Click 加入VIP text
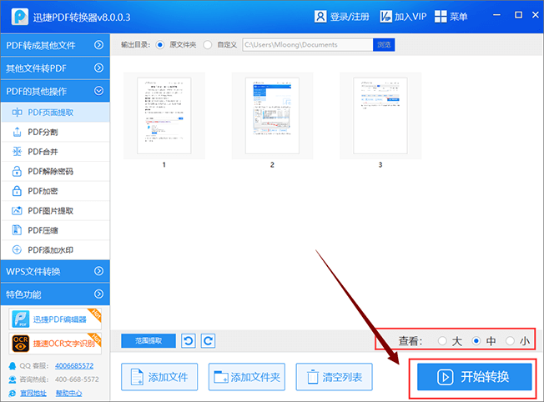The image size is (544, 402). tap(411, 17)
